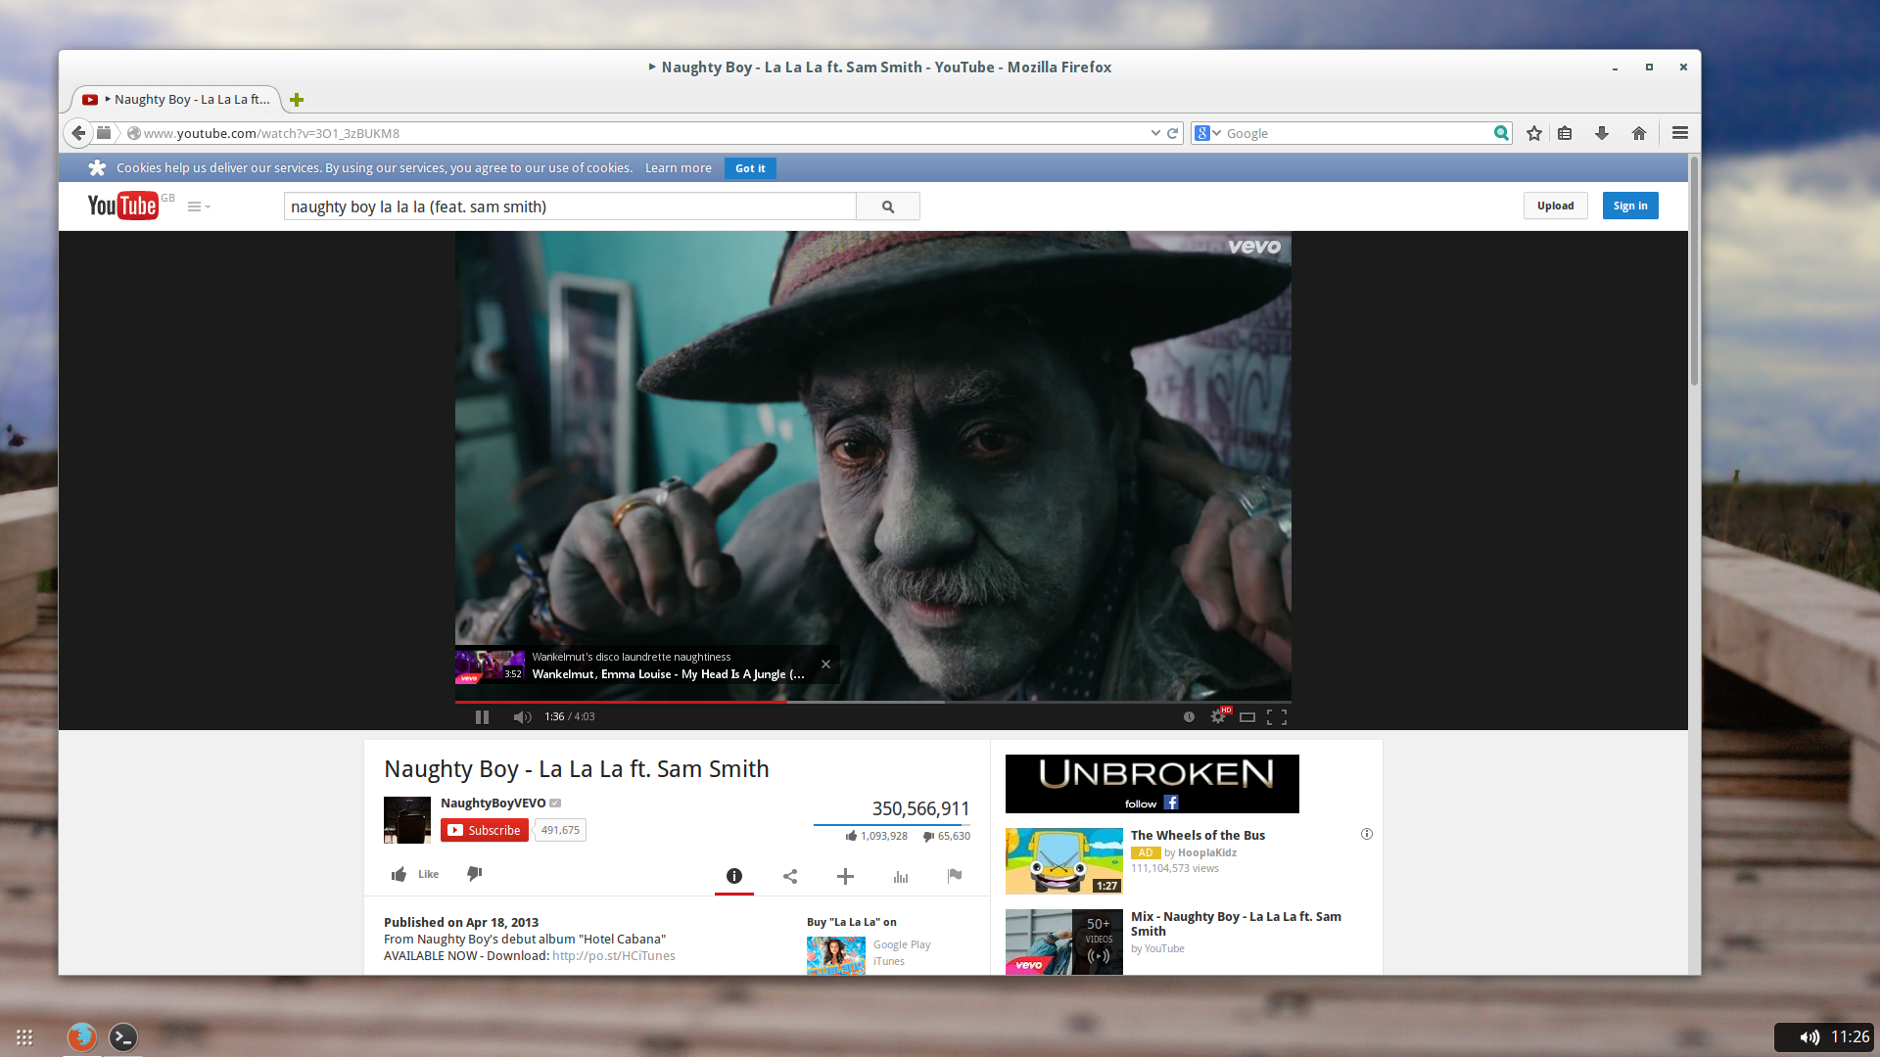Report the video with flag icon
Viewport: 1880px width, 1057px height.
(x=955, y=876)
